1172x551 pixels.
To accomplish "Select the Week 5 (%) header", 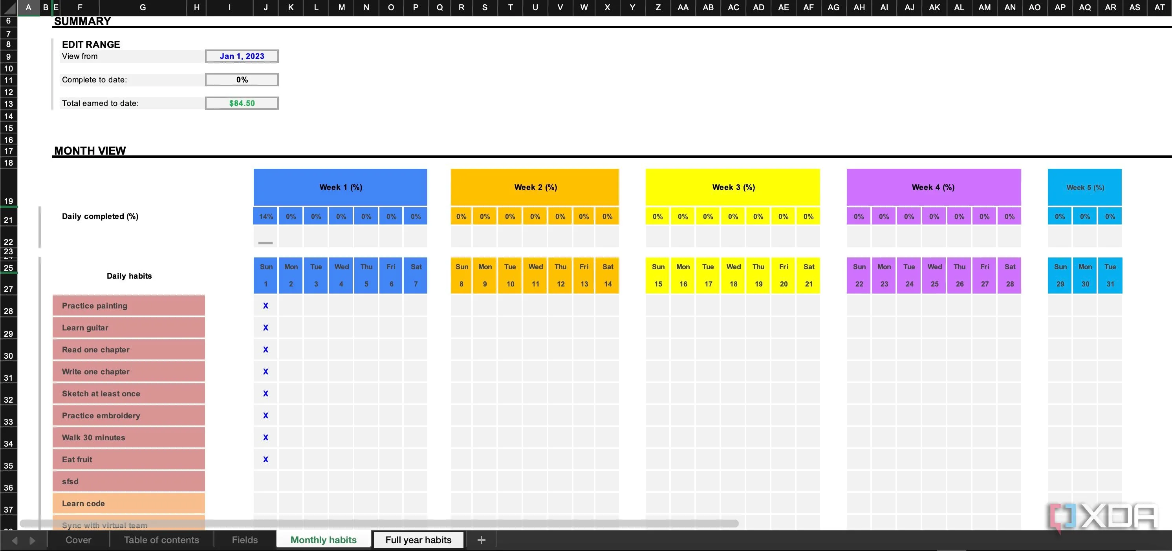I will 1085,187.
